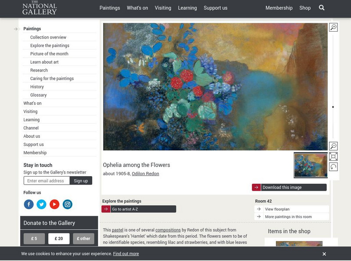
Task: Click the zoom out magnifier icon
Action: (333, 146)
